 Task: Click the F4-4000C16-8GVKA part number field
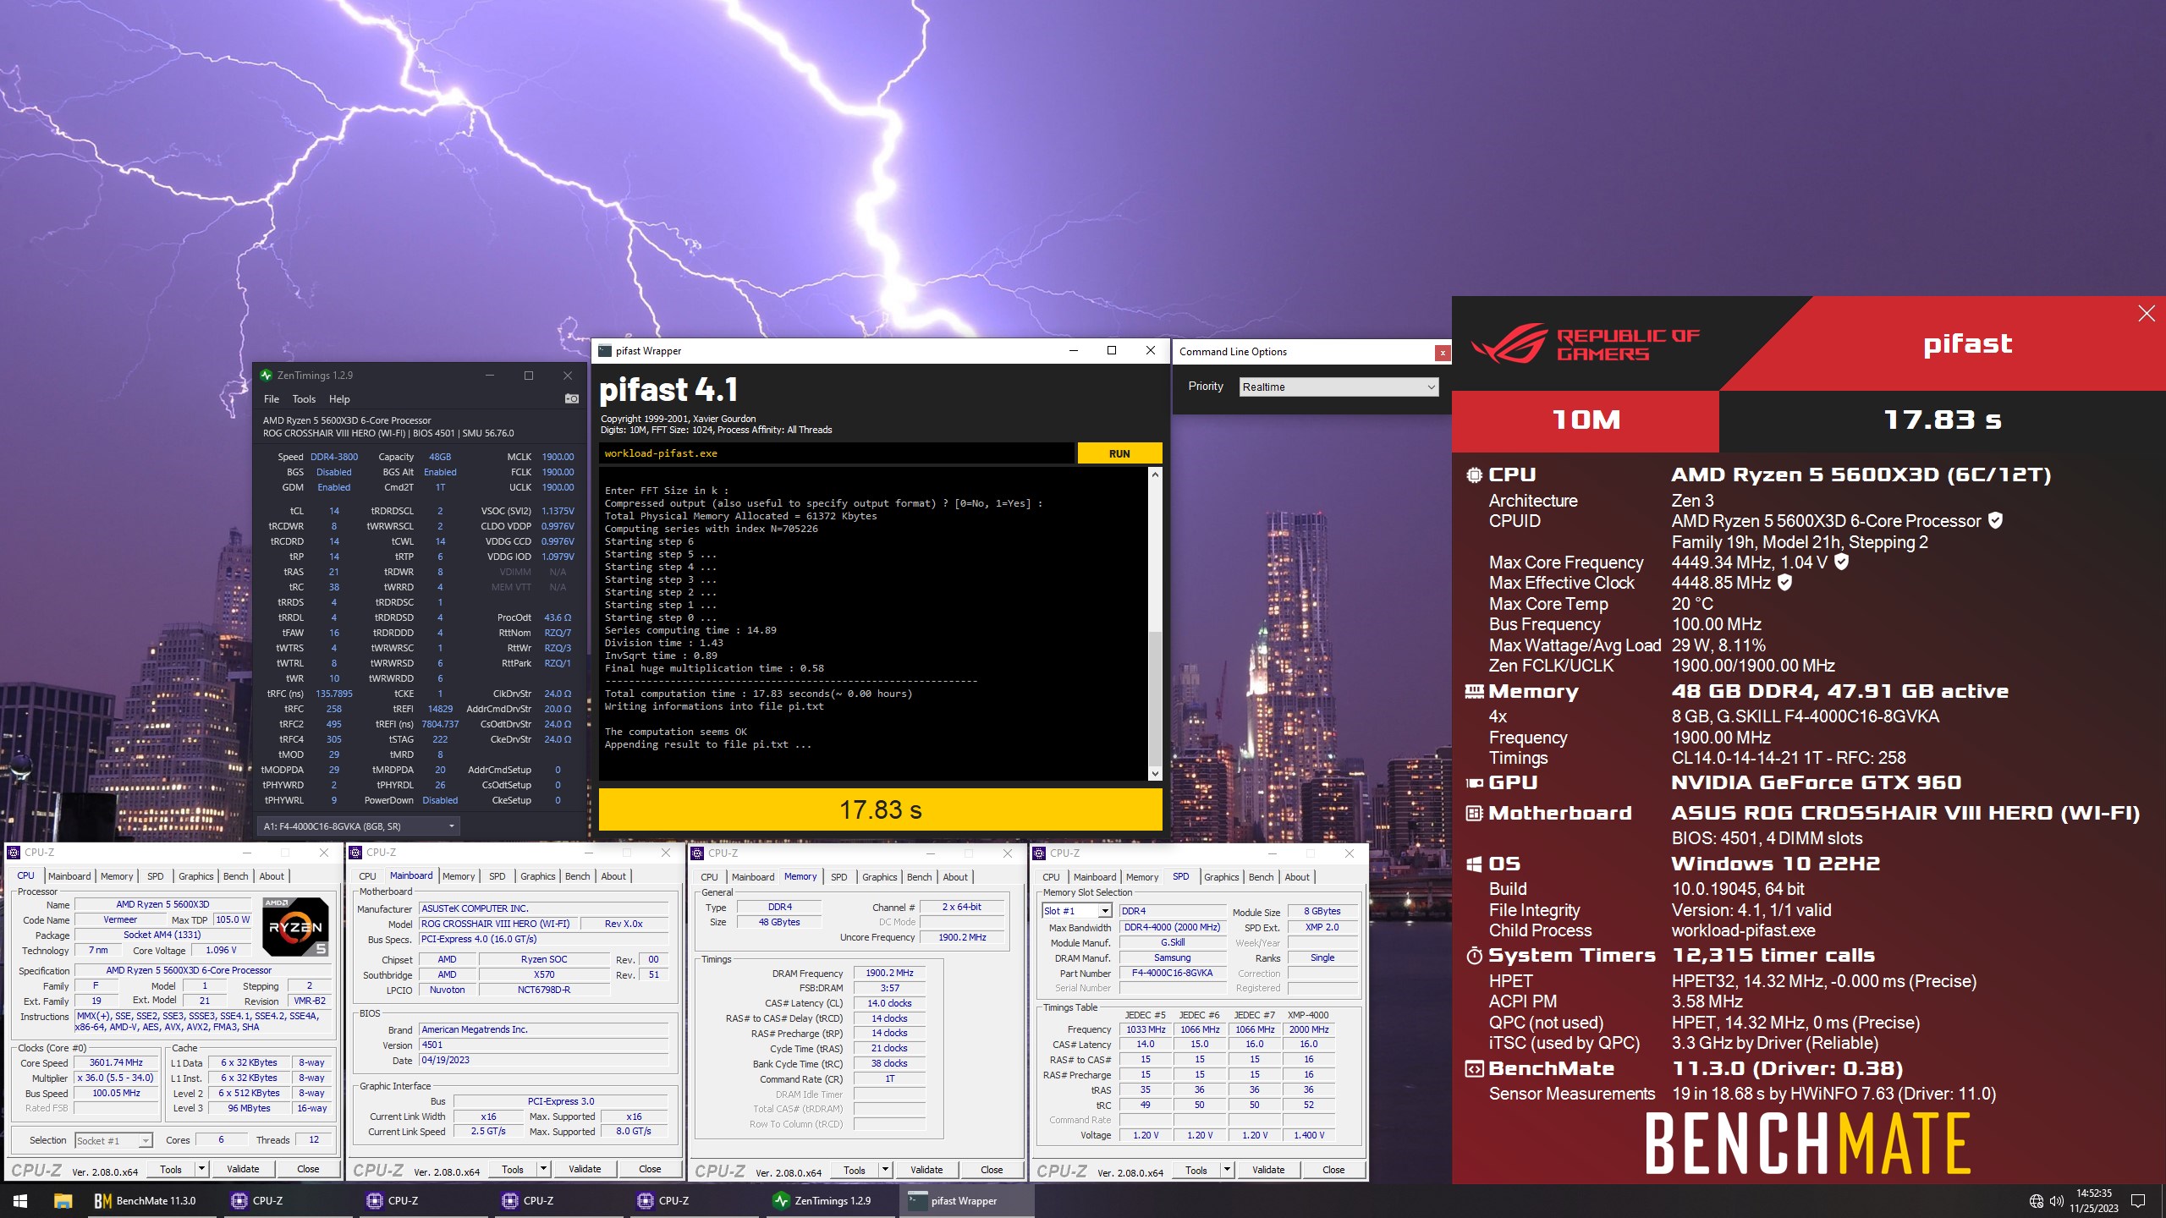coord(1172,973)
